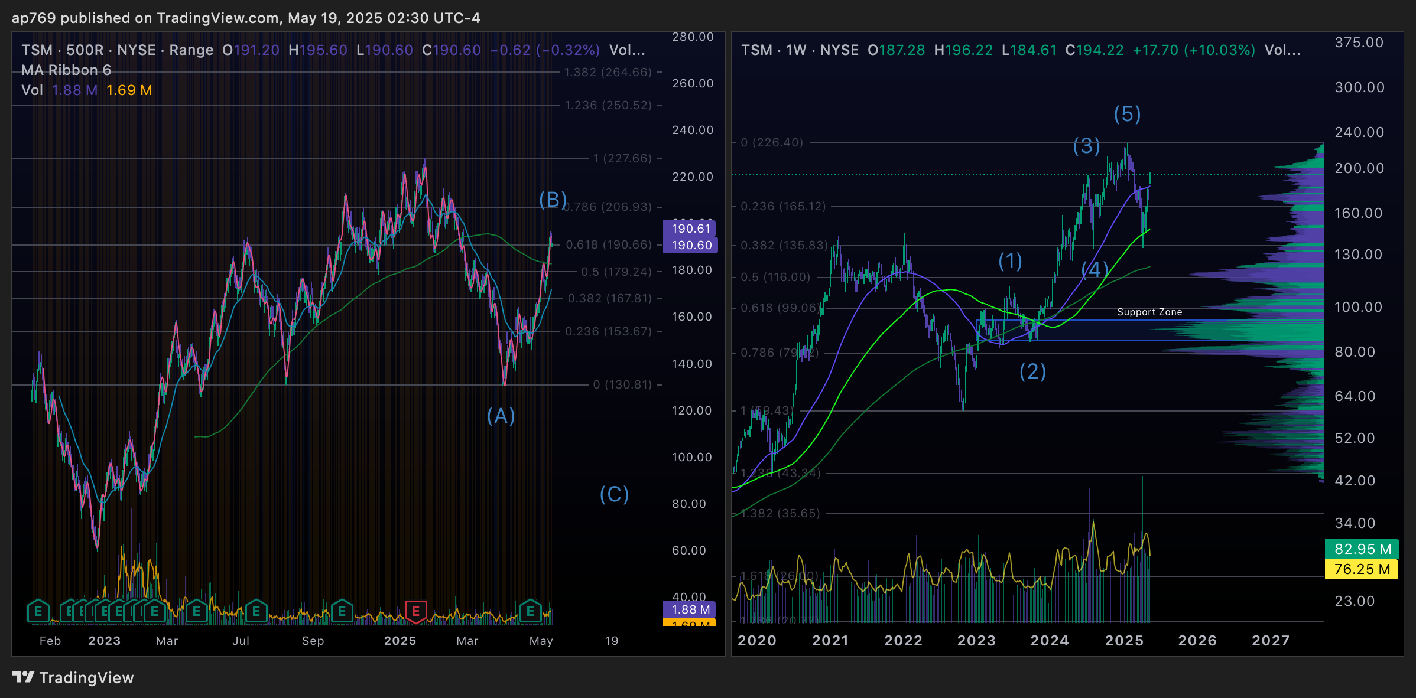Select the (B) wave label
This screenshot has width=1416, height=698.
553,200
